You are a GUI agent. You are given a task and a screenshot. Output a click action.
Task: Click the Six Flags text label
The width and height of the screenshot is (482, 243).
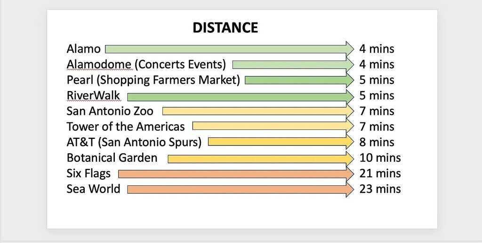point(88,174)
